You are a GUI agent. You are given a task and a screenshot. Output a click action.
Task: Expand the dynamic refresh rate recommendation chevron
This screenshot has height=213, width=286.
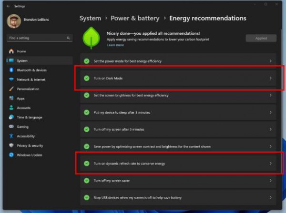tap(270, 164)
